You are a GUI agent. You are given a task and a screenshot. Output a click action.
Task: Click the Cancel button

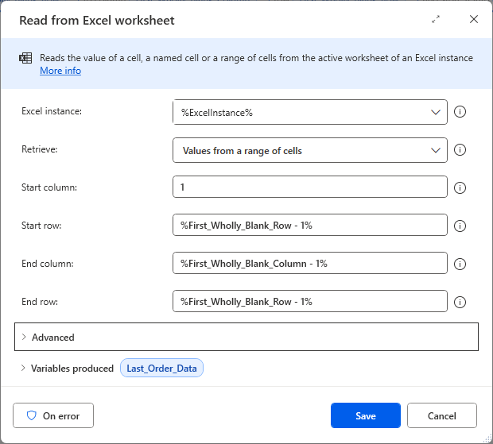[x=442, y=415]
